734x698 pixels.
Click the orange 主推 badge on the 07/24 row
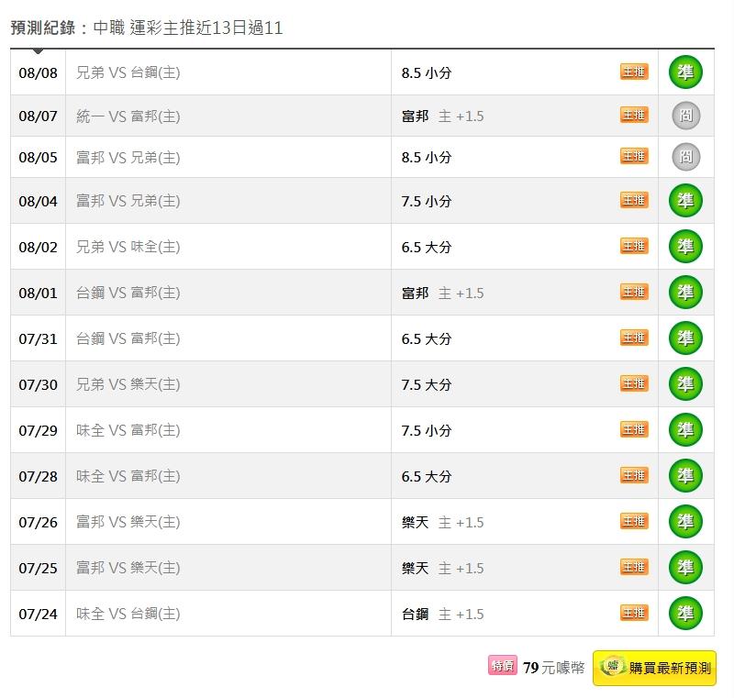[x=634, y=613]
